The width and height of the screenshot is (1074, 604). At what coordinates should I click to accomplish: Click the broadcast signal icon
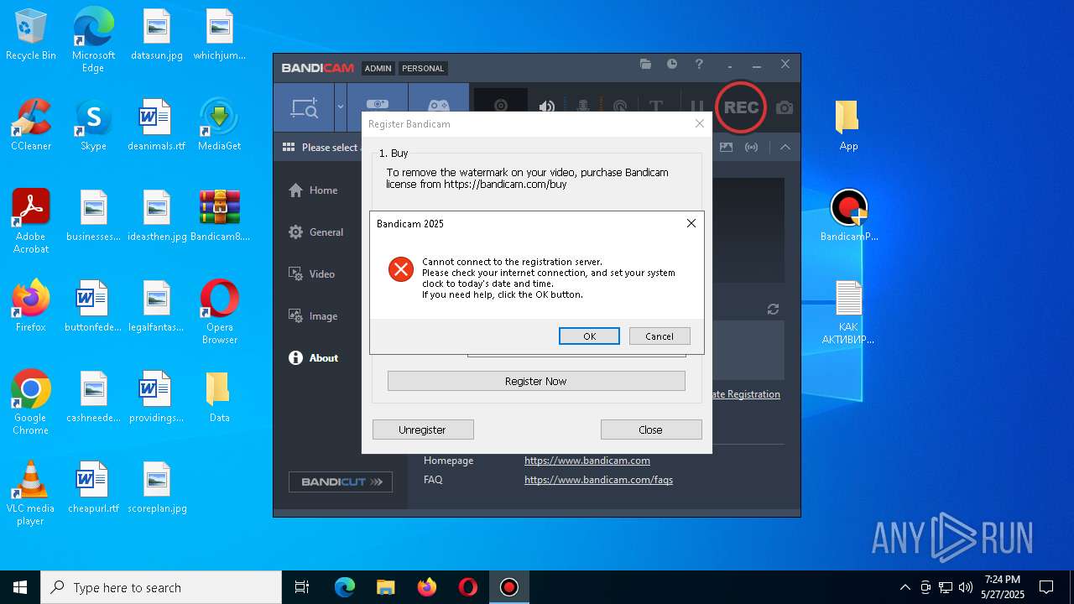point(752,147)
